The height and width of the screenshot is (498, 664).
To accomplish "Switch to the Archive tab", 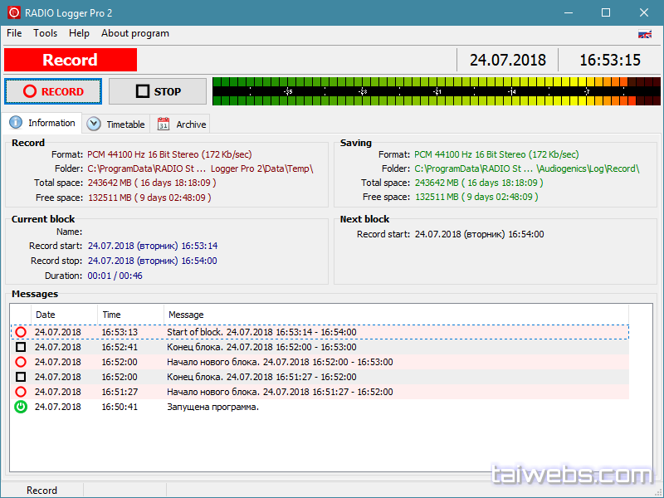I will click(x=182, y=124).
